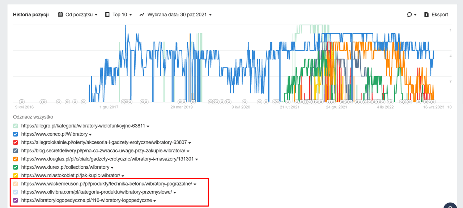Click the calendar icon beside Od początku
Screen dimensions: 463x208
(61, 15)
